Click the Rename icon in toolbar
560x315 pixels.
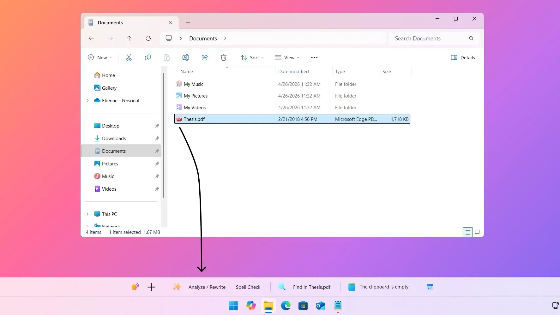(186, 57)
